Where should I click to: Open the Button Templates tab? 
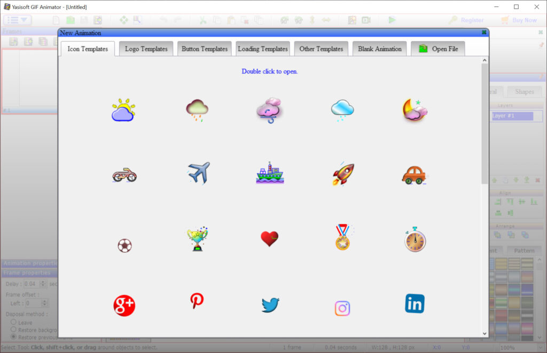205,49
